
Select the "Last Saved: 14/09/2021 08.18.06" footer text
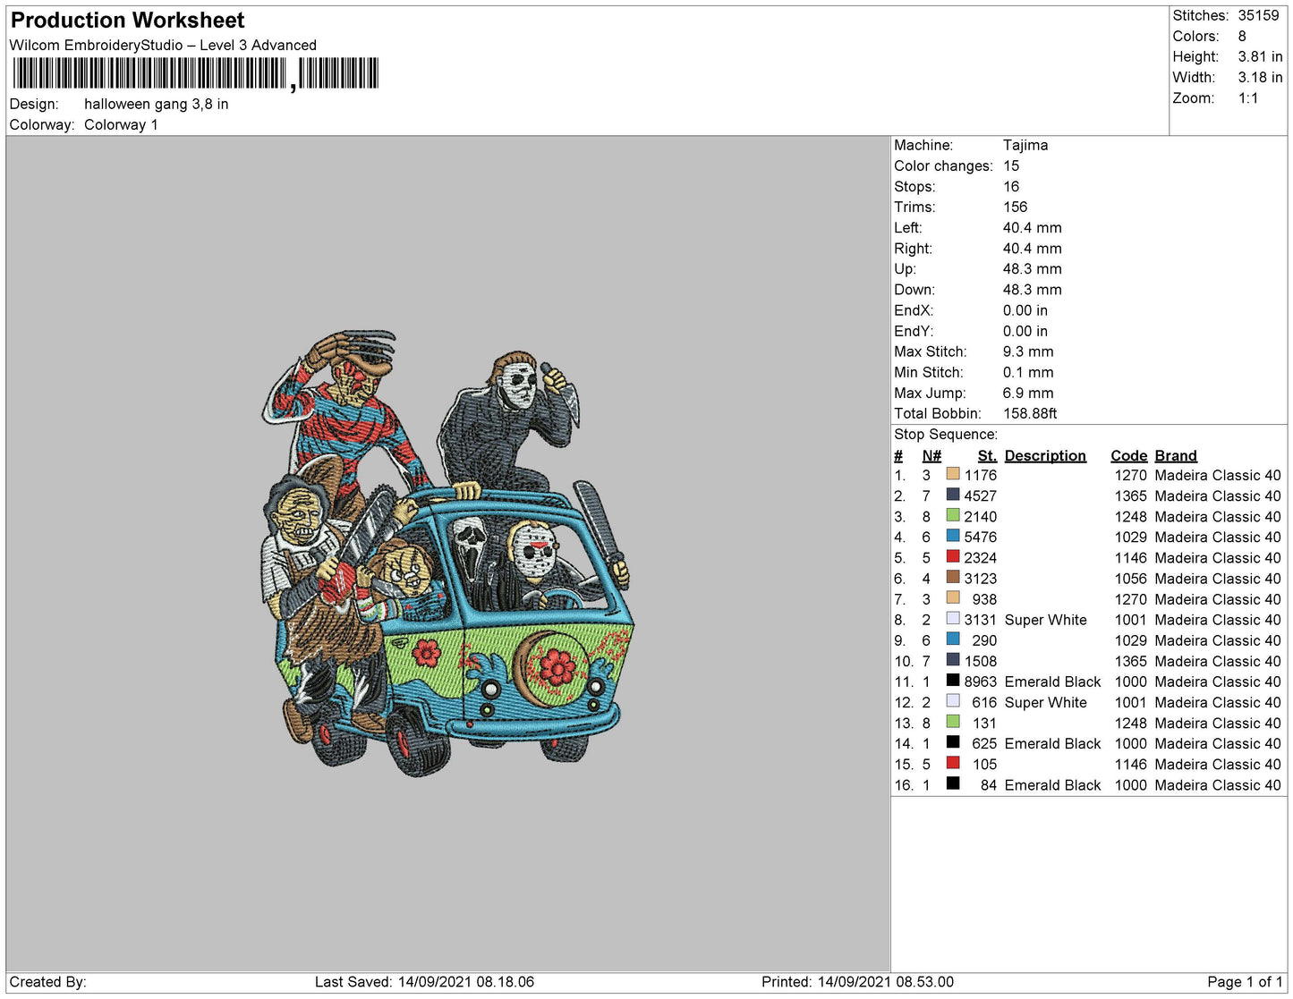[x=424, y=982]
